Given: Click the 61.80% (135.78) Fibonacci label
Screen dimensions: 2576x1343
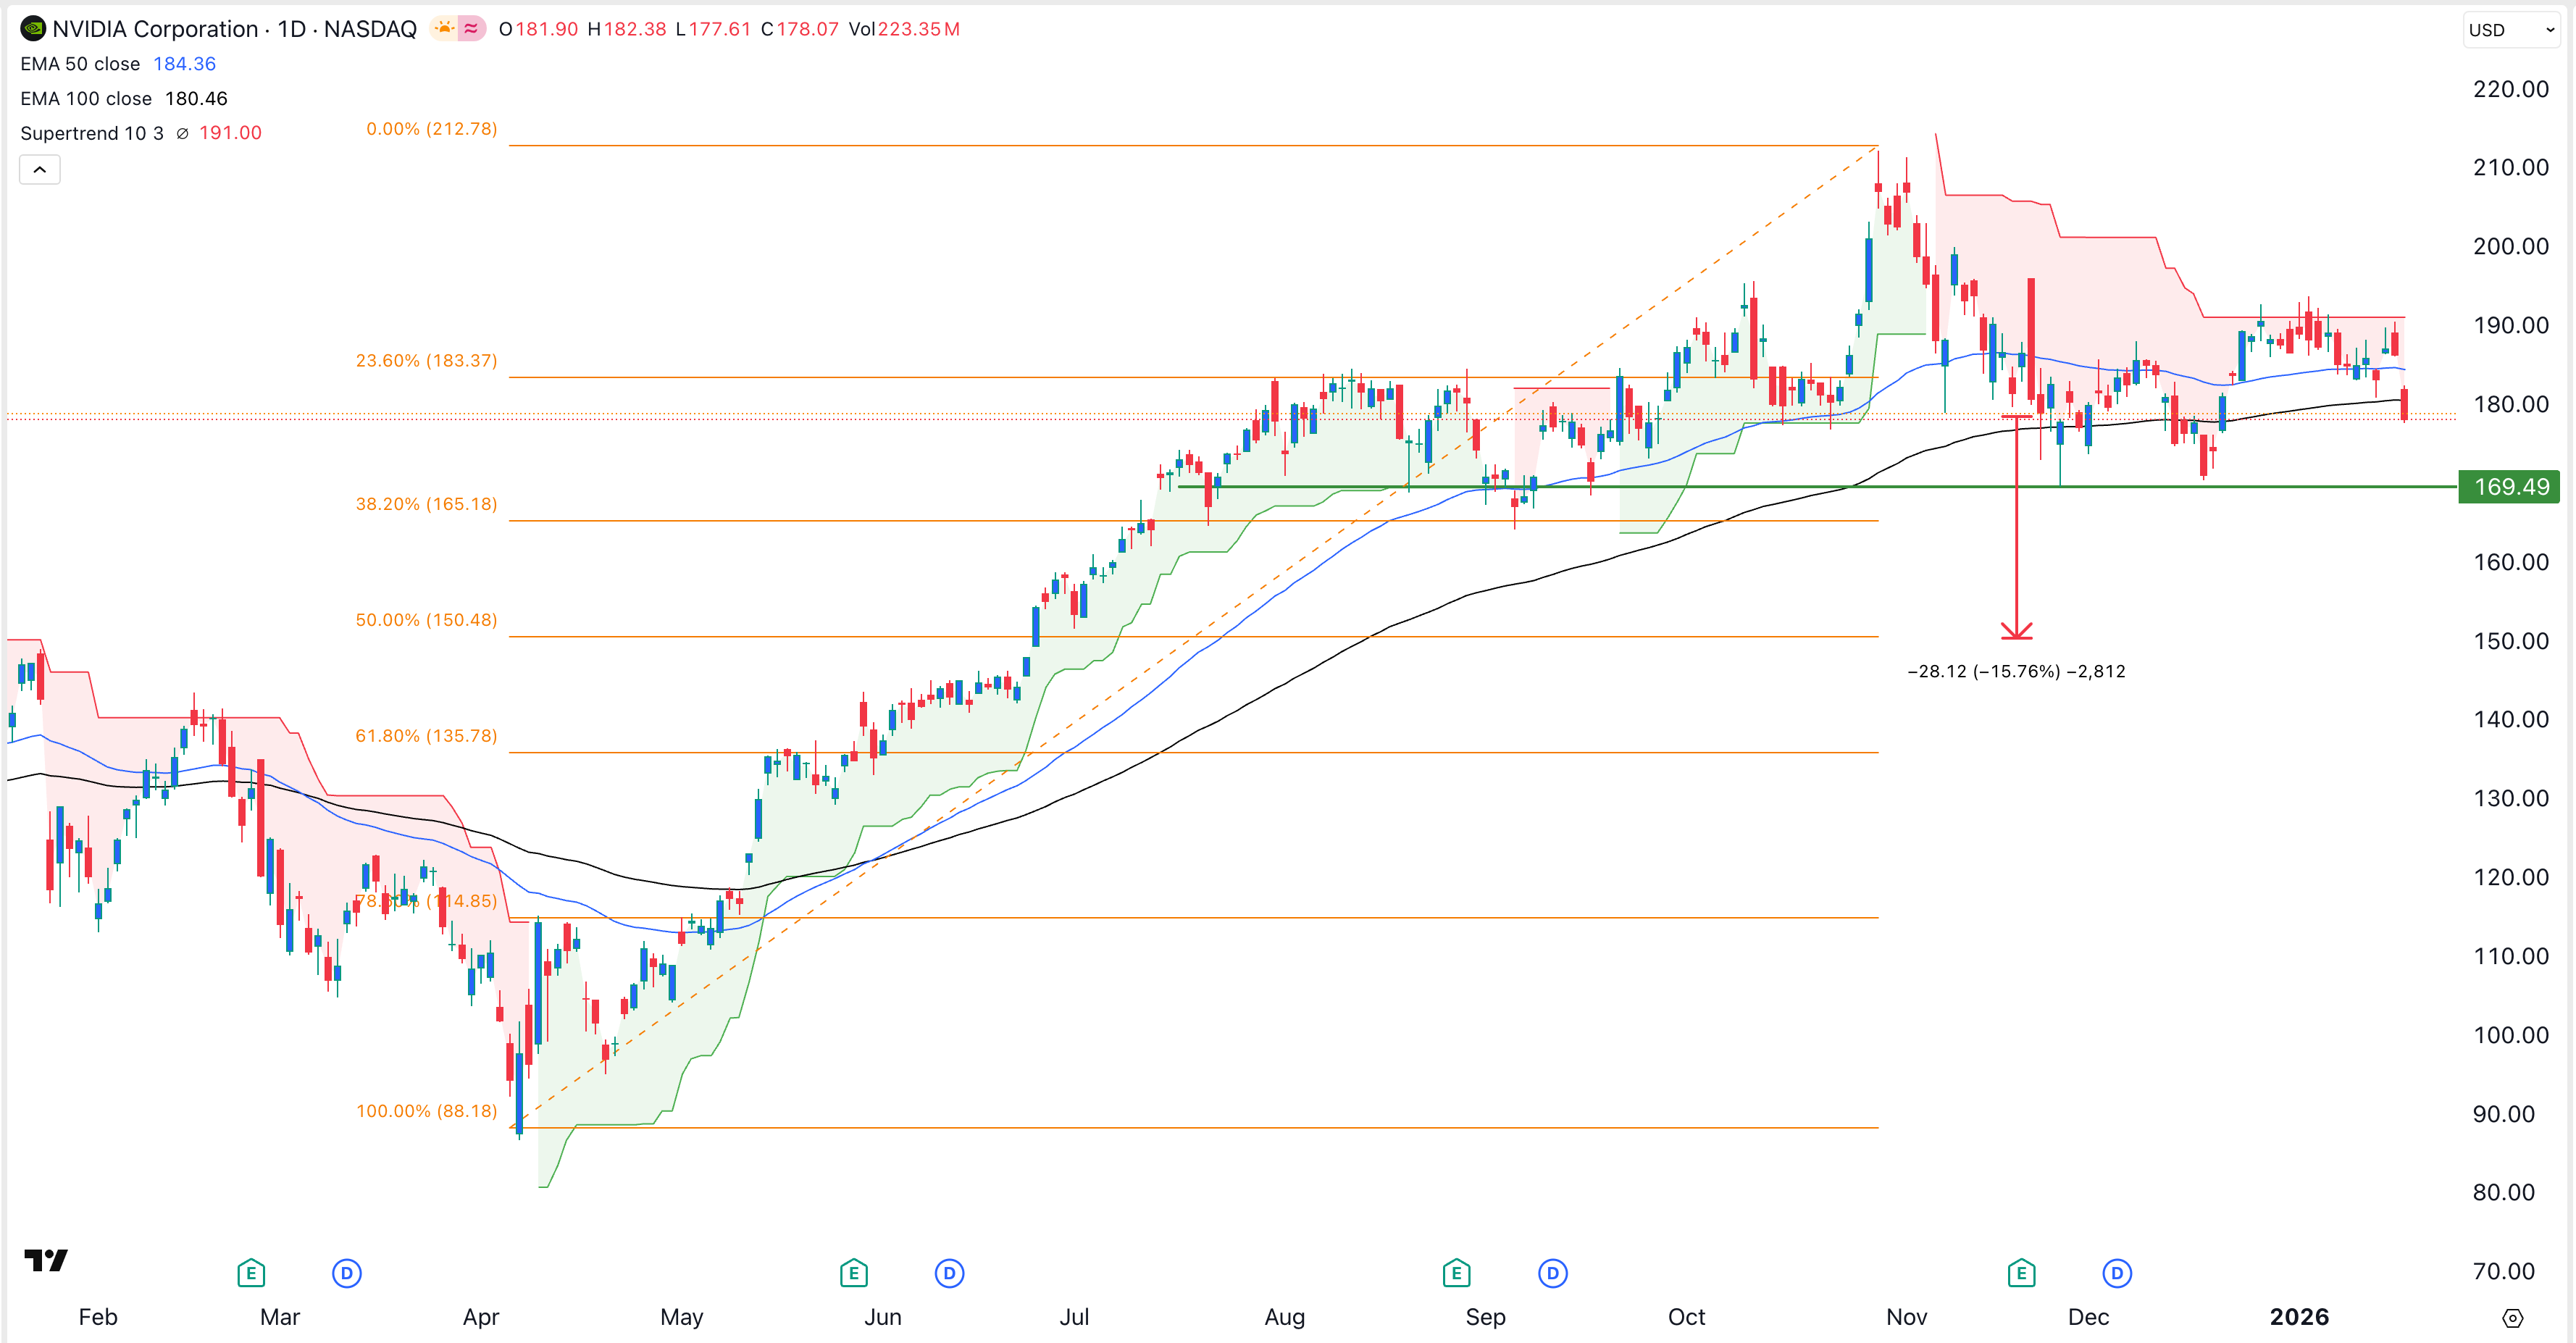Looking at the screenshot, I should [x=426, y=736].
